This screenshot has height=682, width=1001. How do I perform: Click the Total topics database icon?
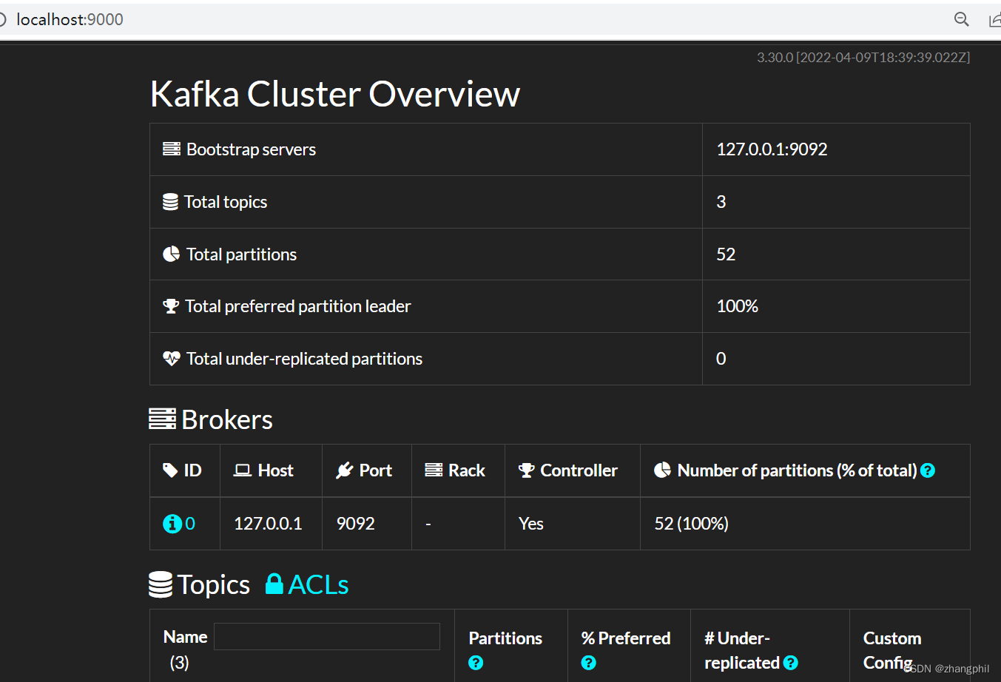click(x=170, y=202)
